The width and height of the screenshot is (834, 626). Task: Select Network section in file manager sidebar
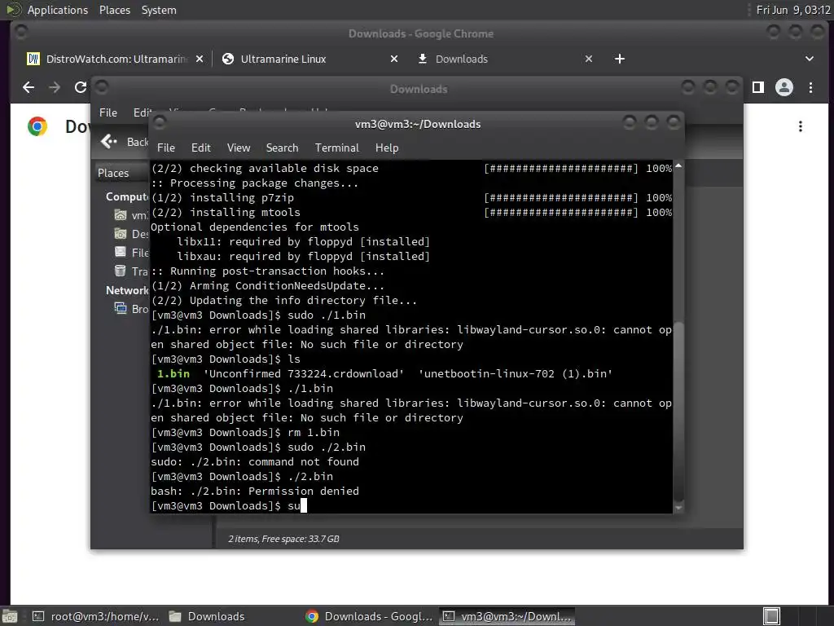[127, 291]
